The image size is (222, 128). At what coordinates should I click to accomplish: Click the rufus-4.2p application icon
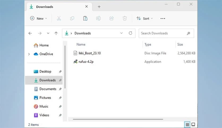75,61
